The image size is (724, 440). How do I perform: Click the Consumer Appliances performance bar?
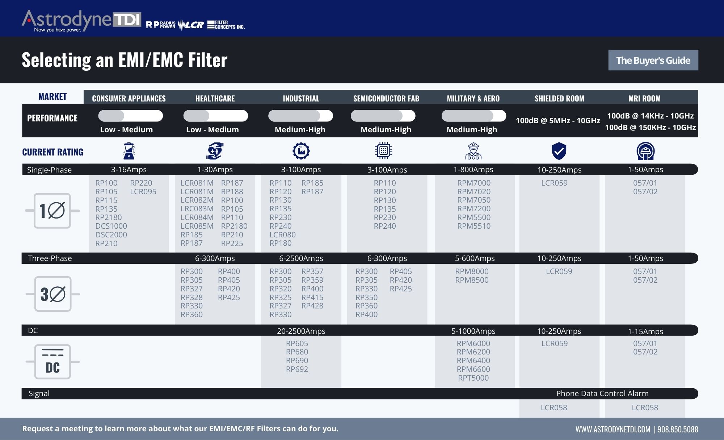(130, 116)
